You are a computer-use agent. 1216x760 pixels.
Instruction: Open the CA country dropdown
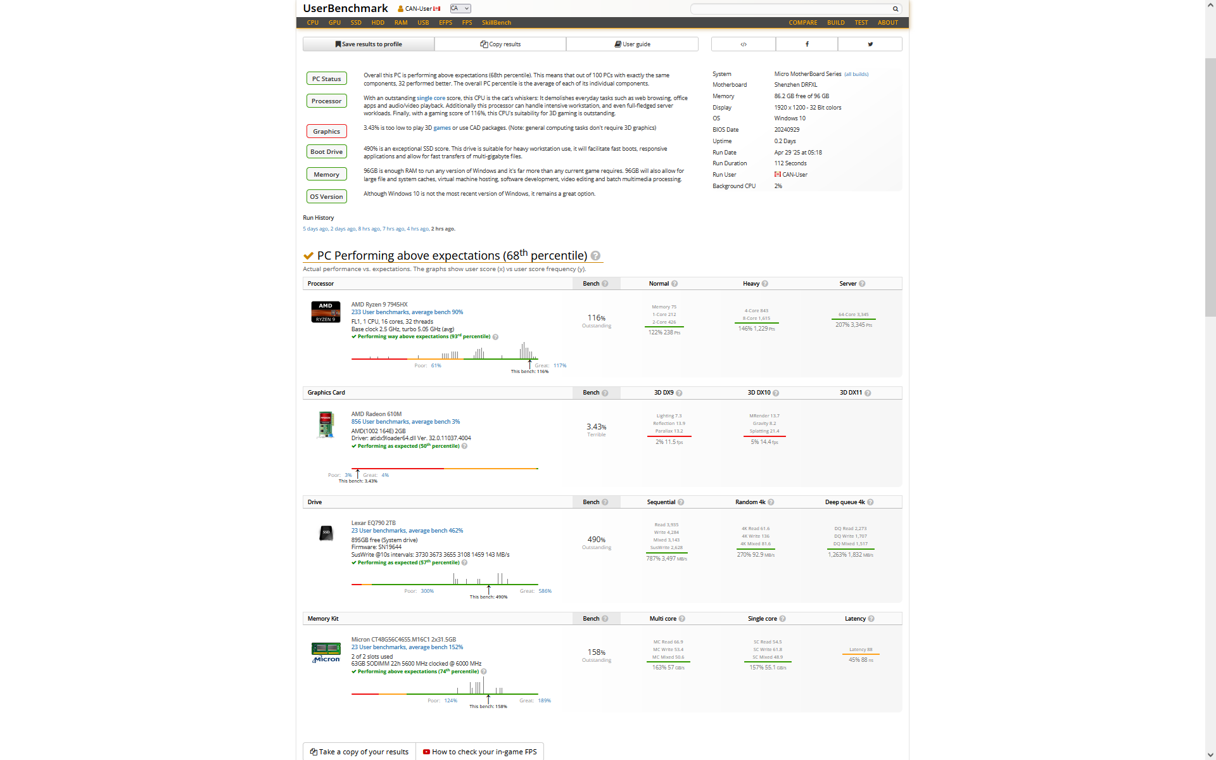(460, 8)
